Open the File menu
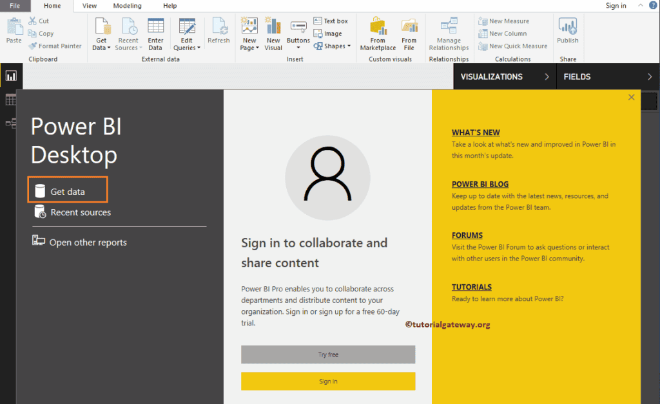The image size is (660, 404). [x=15, y=5]
